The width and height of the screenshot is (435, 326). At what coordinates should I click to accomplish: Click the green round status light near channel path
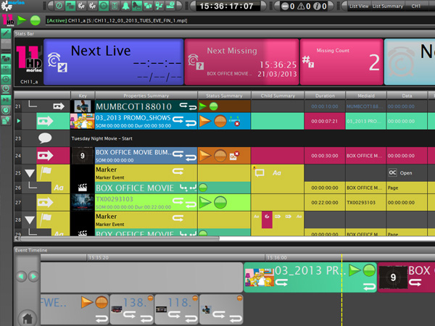tap(36, 20)
